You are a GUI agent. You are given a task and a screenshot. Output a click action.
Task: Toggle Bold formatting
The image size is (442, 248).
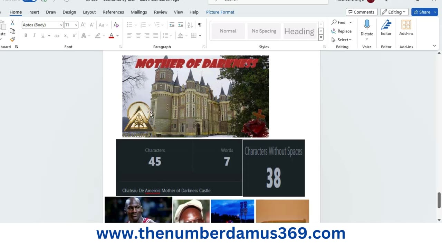(26, 35)
